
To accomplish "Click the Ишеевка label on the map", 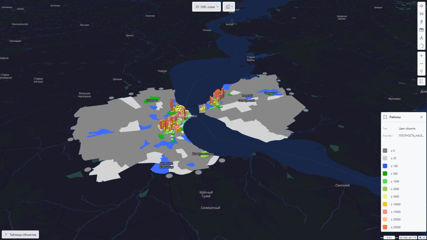I will click(152, 100).
